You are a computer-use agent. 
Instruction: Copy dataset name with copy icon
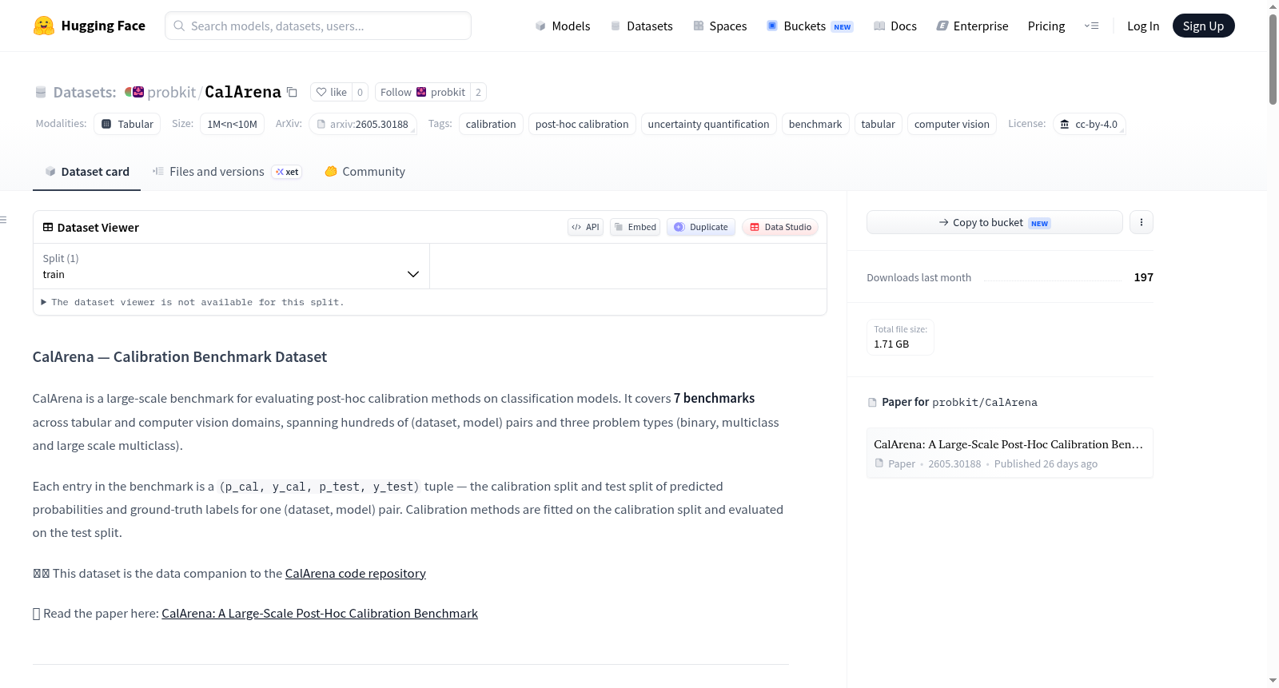pos(293,92)
